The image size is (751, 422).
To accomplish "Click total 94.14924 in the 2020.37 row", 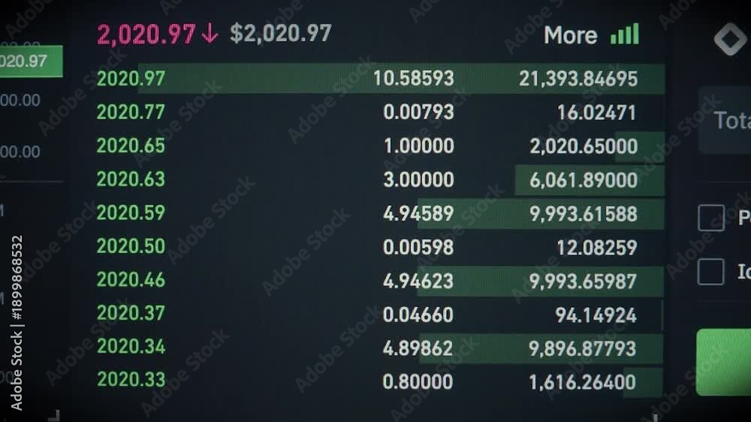I will click(x=596, y=315).
